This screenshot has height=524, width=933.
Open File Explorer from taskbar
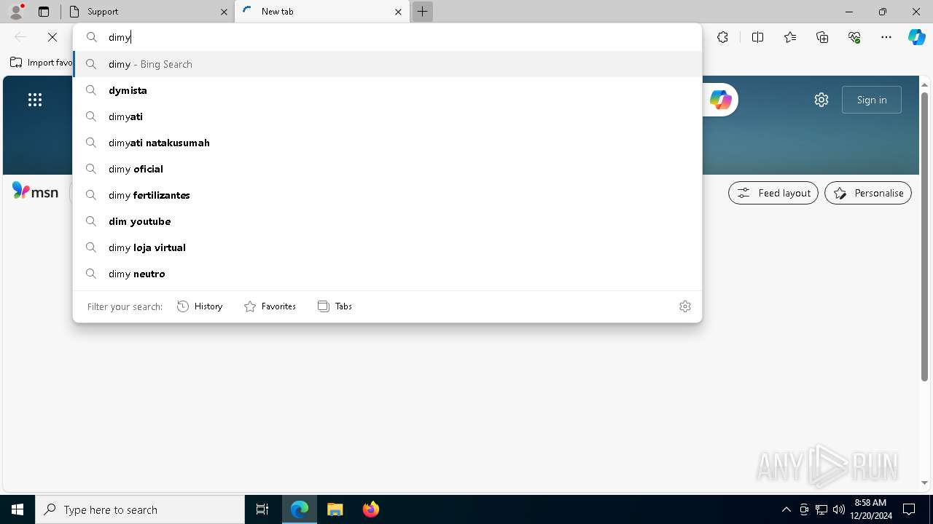coord(335,509)
